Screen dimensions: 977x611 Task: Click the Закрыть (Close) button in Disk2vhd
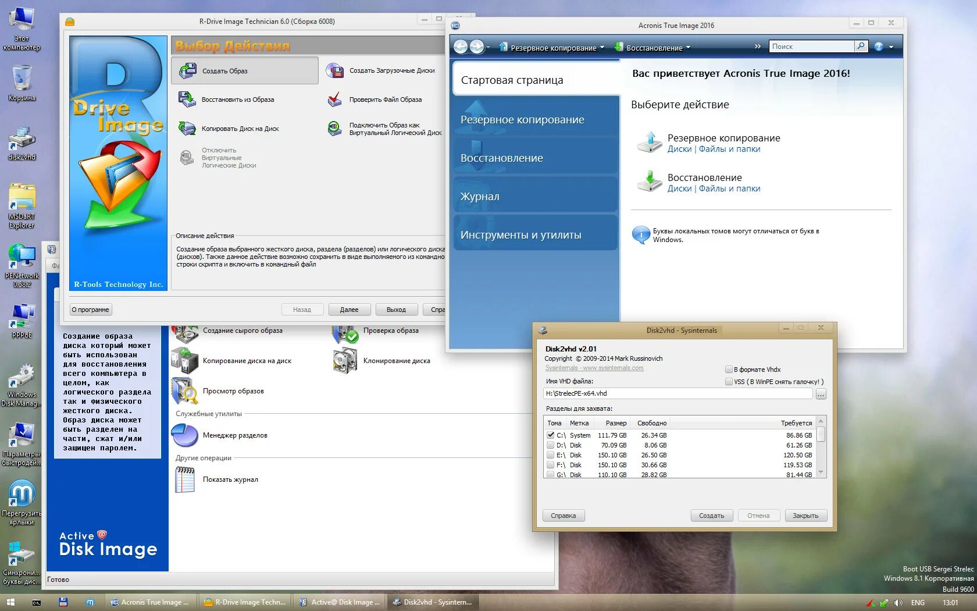(805, 516)
